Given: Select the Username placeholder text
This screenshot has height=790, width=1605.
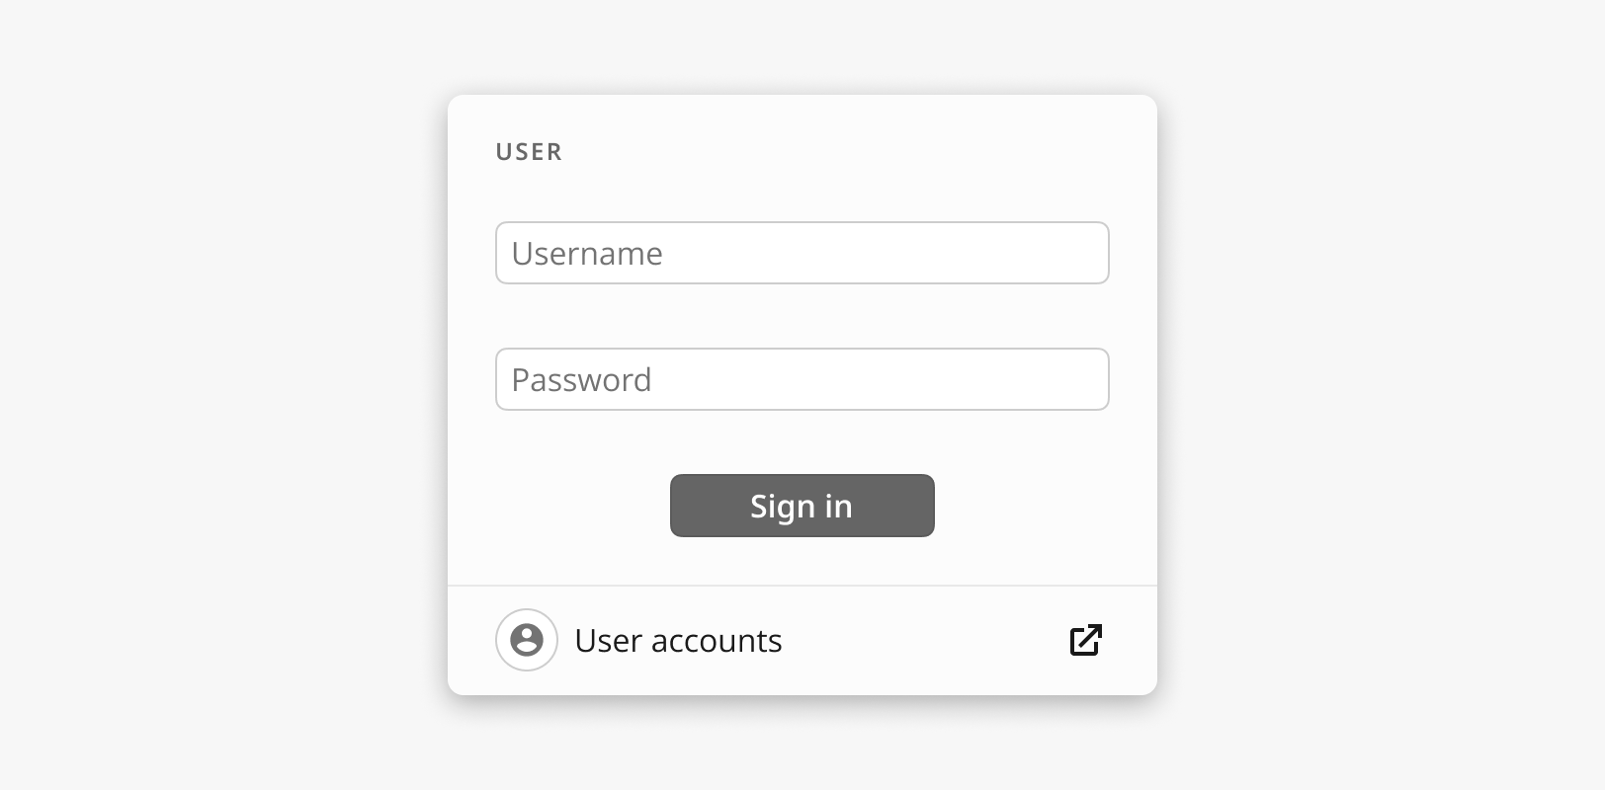Looking at the screenshot, I should point(587,254).
